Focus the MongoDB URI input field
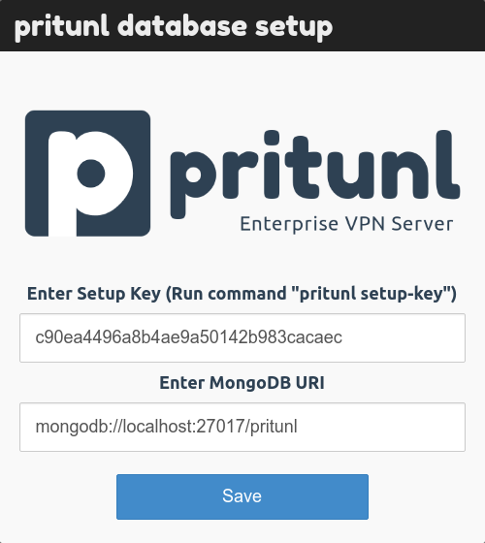 pos(242,427)
